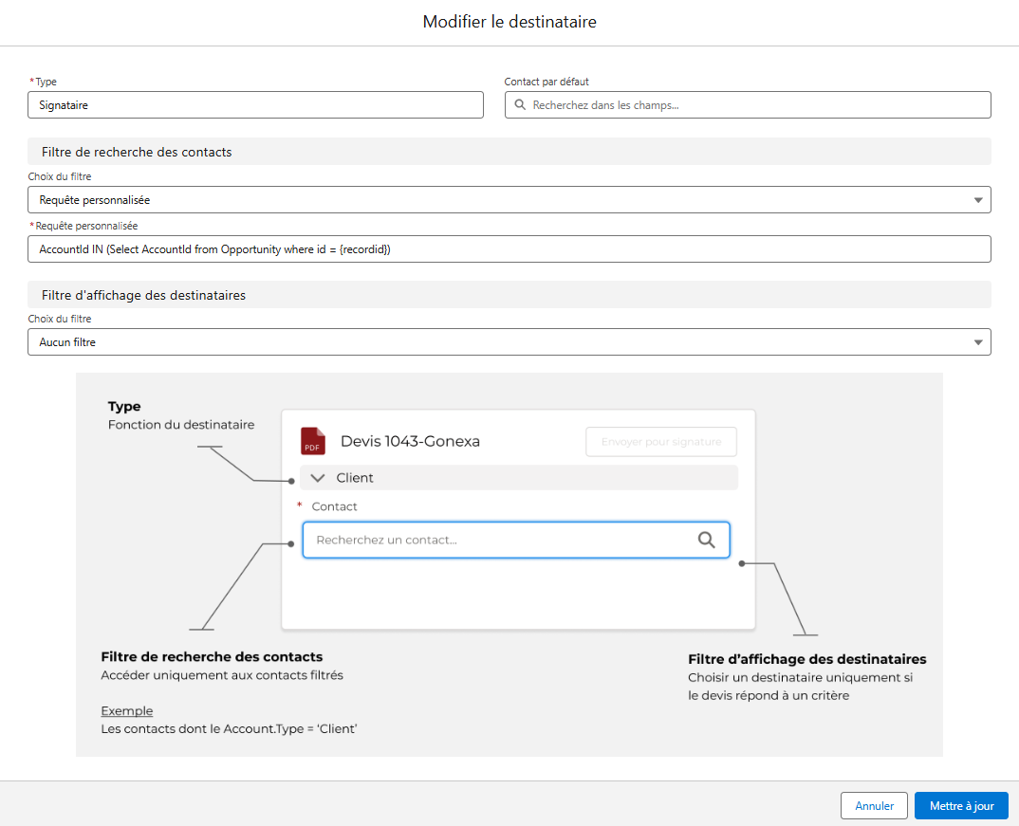The width and height of the screenshot is (1019, 826).
Task: Click the text Les contacts dont le Account.Type = 'Client'
Action: click(229, 728)
